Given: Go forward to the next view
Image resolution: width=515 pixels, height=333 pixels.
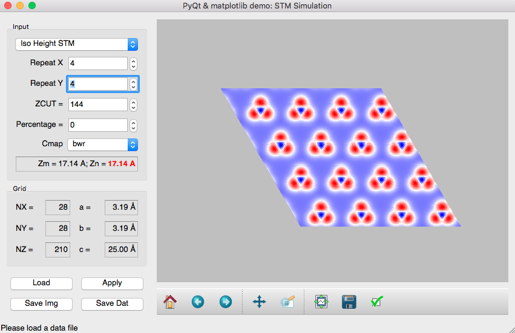Looking at the screenshot, I should (x=226, y=302).
